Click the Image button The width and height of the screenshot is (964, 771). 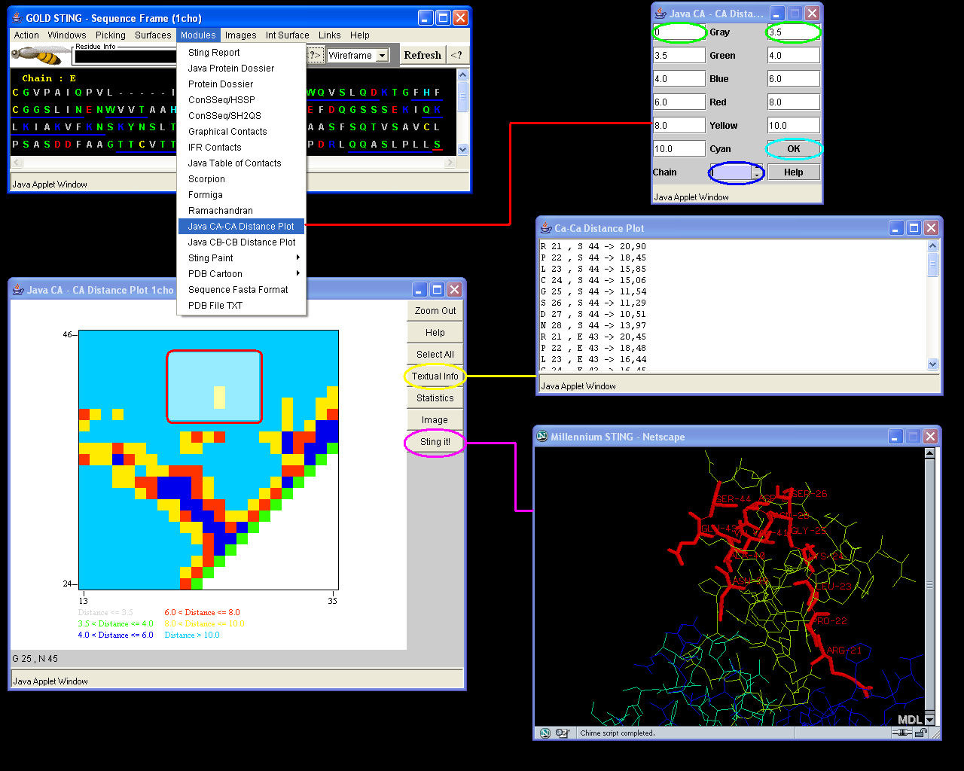(435, 419)
